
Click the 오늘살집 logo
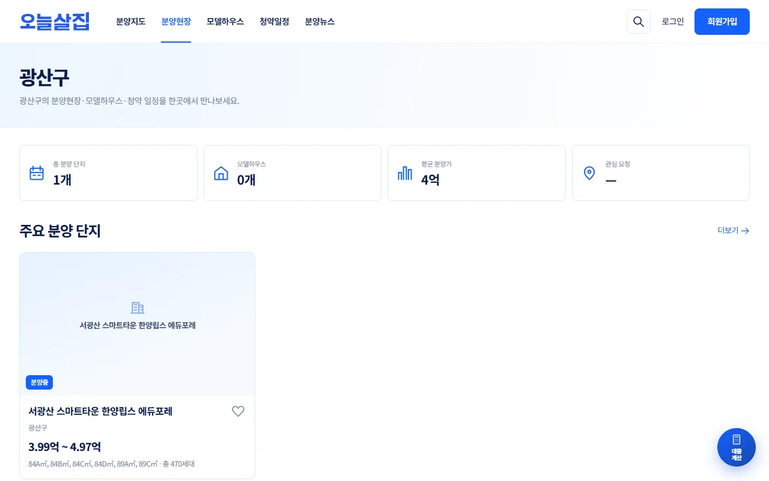click(x=55, y=22)
